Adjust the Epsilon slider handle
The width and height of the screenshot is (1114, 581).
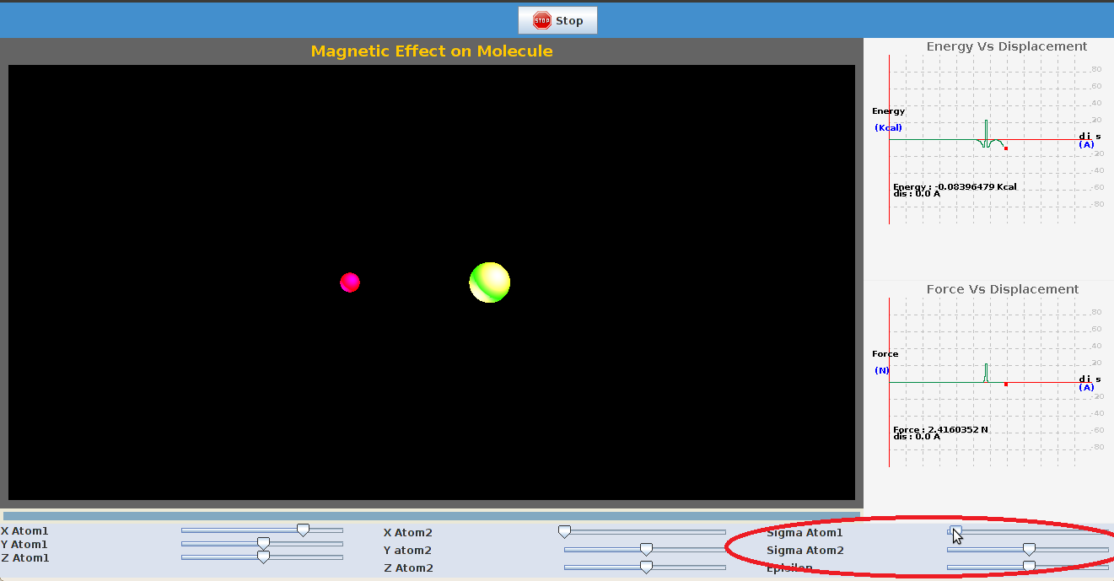click(x=1029, y=568)
